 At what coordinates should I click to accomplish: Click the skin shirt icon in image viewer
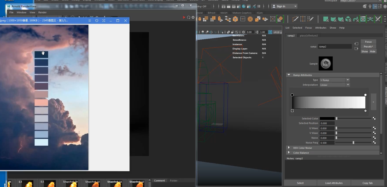click(97, 21)
